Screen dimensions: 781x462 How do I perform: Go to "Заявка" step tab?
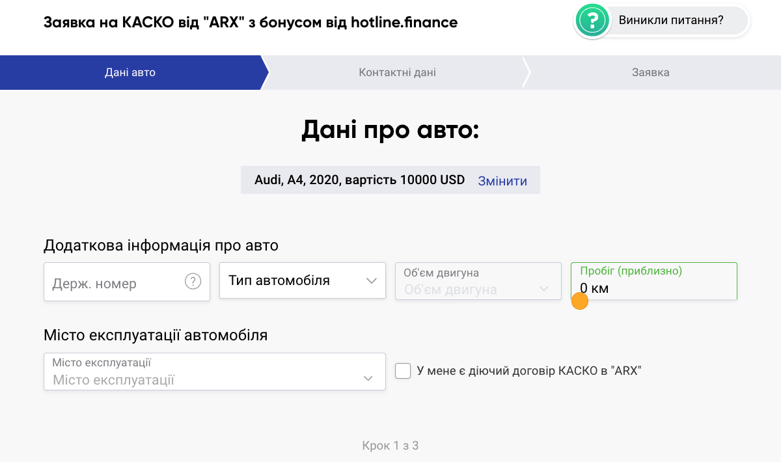click(x=651, y=72)
